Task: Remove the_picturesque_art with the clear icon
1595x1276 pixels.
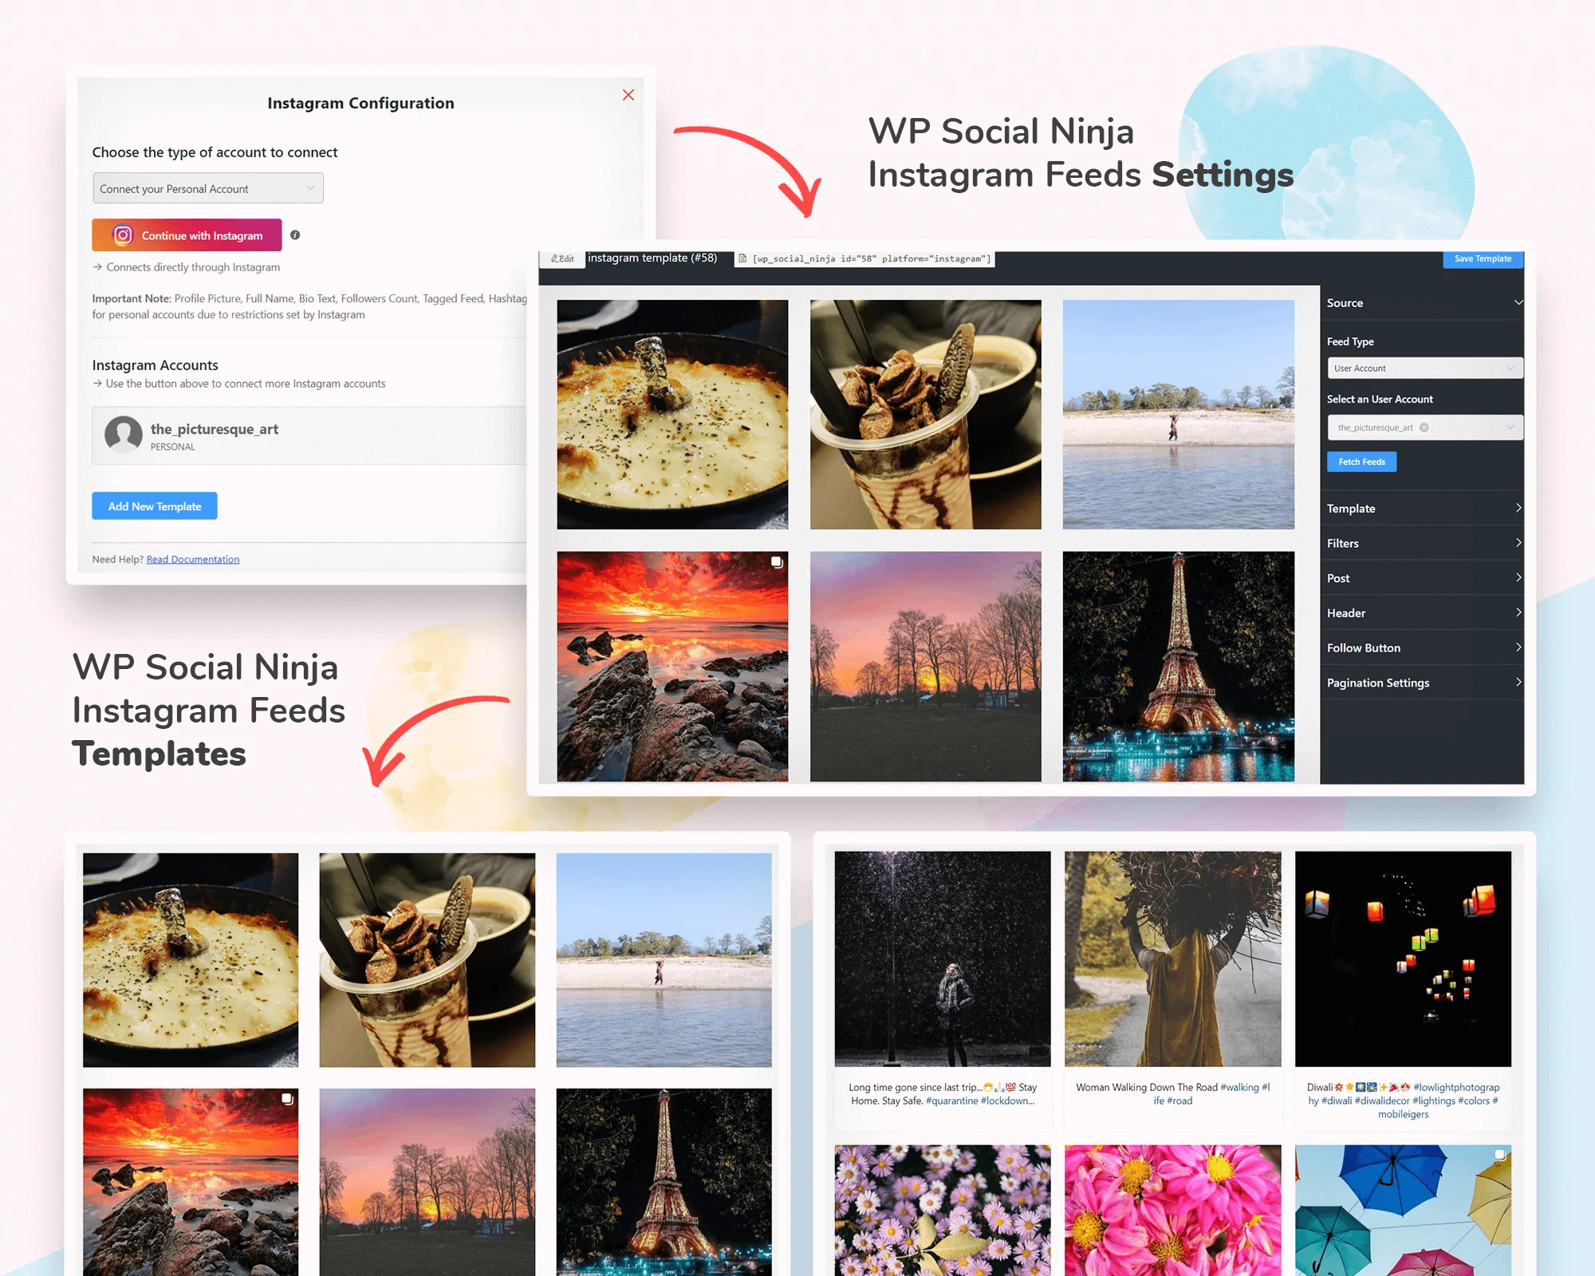Action: 1426,427
